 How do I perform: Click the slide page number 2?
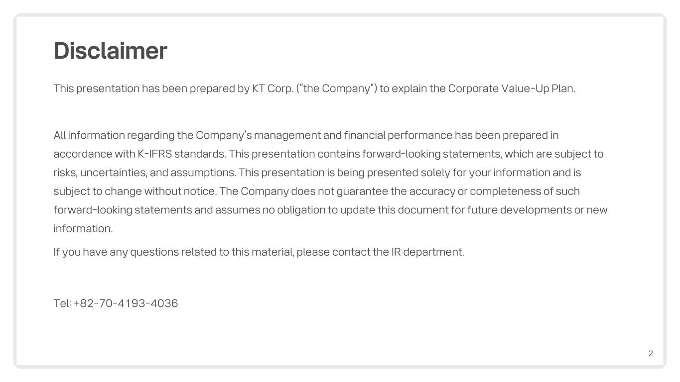(651, 354)
